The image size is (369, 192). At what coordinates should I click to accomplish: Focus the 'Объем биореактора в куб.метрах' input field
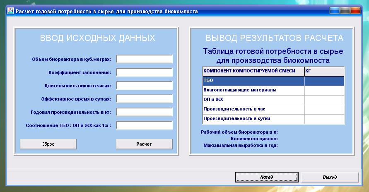click(144, 59)
